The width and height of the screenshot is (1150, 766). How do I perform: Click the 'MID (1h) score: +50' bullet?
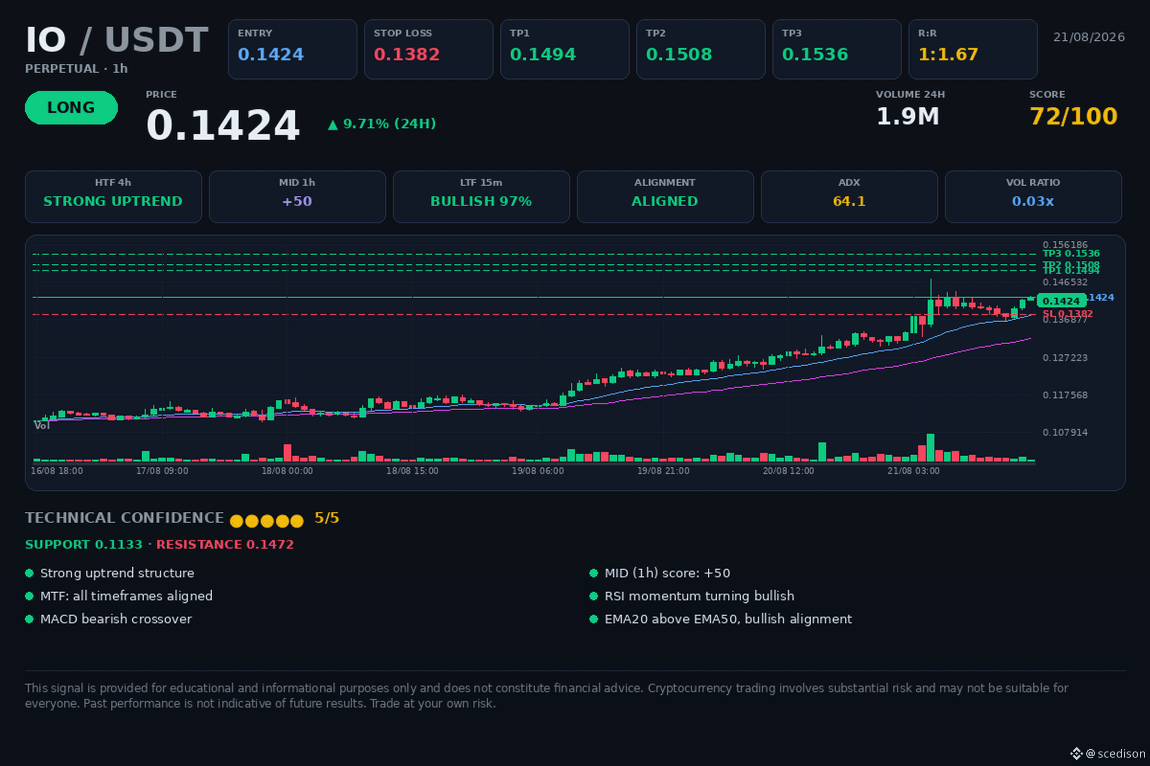[x=667, y=574]
